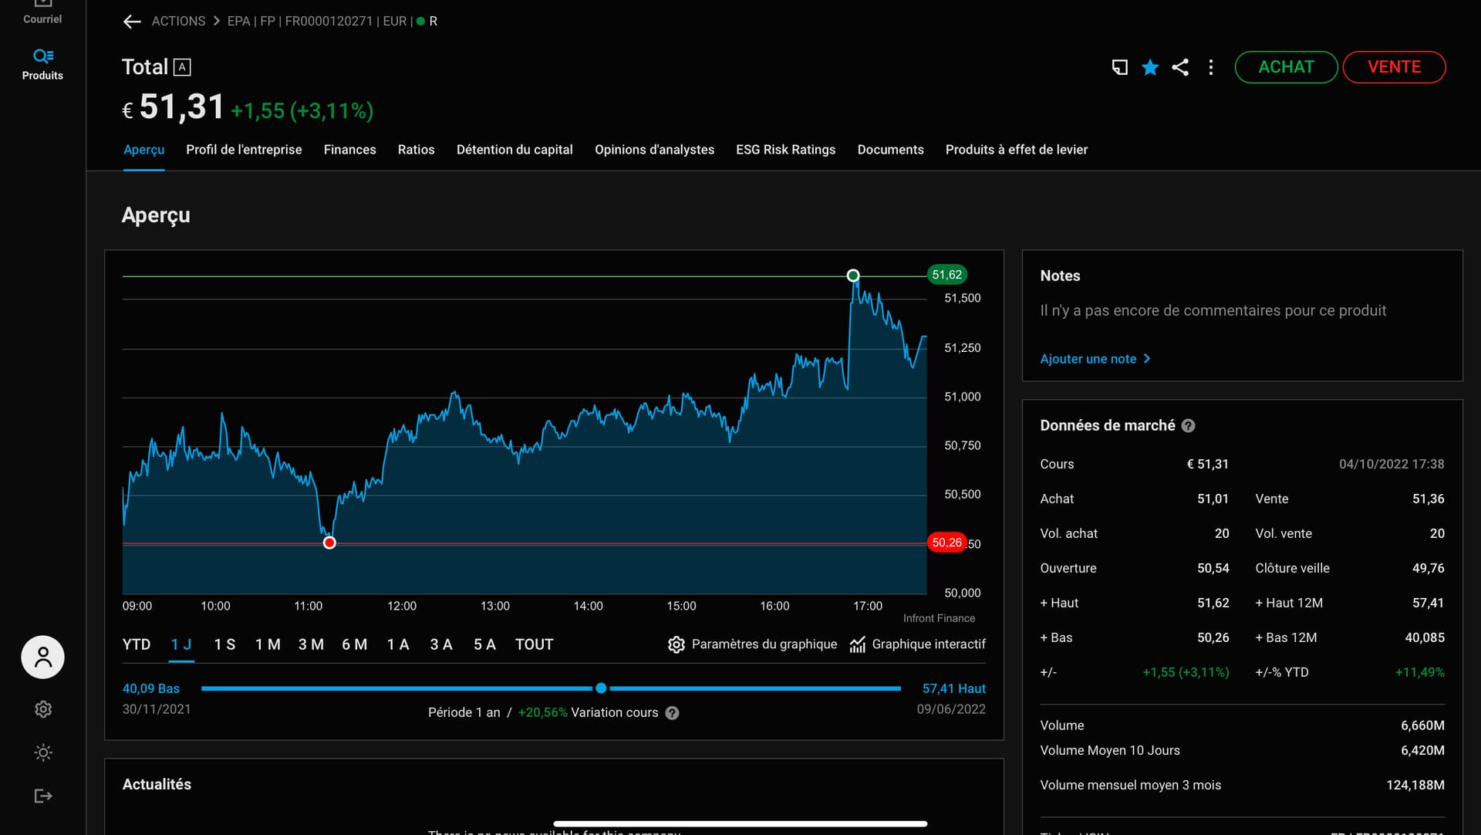Viewport: 1481px width, 835px height.
Task: Toggle the favorite star for Total
Action: tap(1150, 67)
